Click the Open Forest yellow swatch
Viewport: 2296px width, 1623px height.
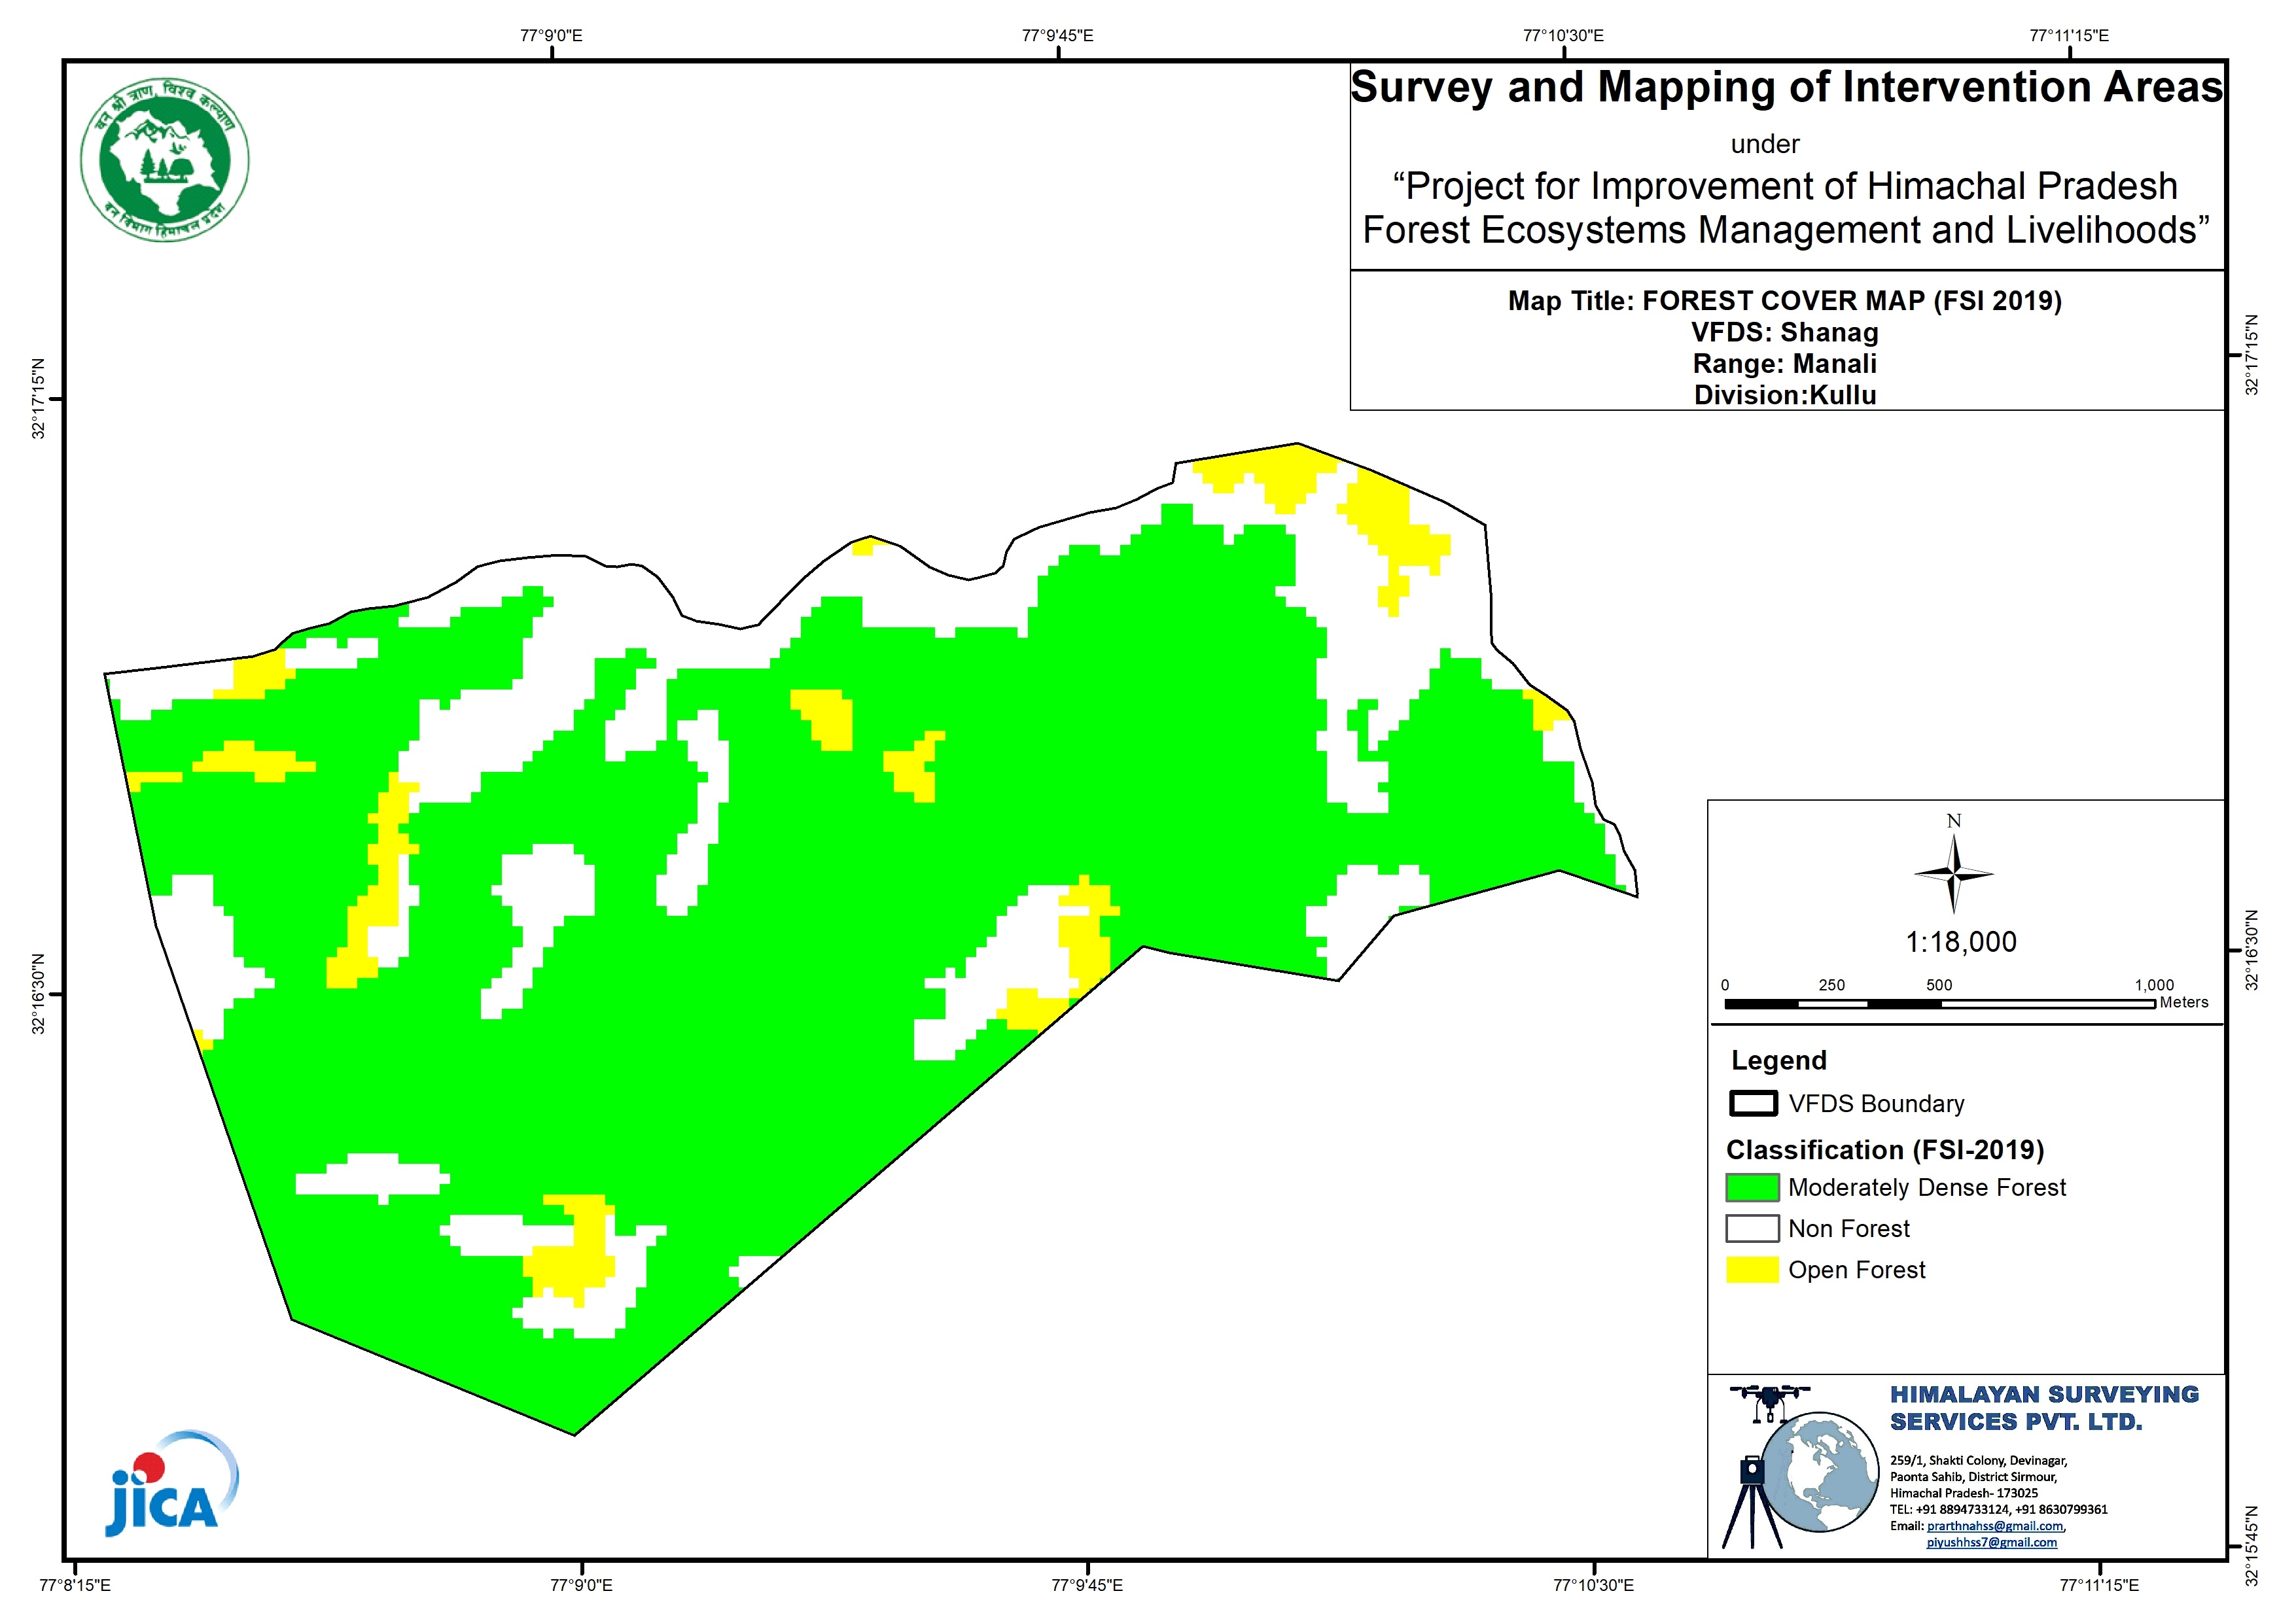[1752, 1269]
